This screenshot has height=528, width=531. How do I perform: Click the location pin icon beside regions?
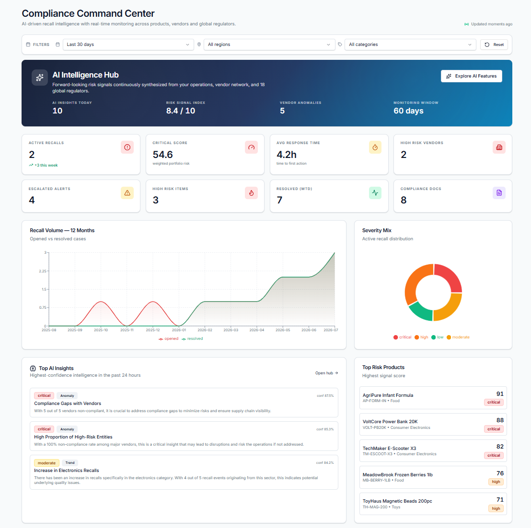pyautogui.click(x=199, y=45)
